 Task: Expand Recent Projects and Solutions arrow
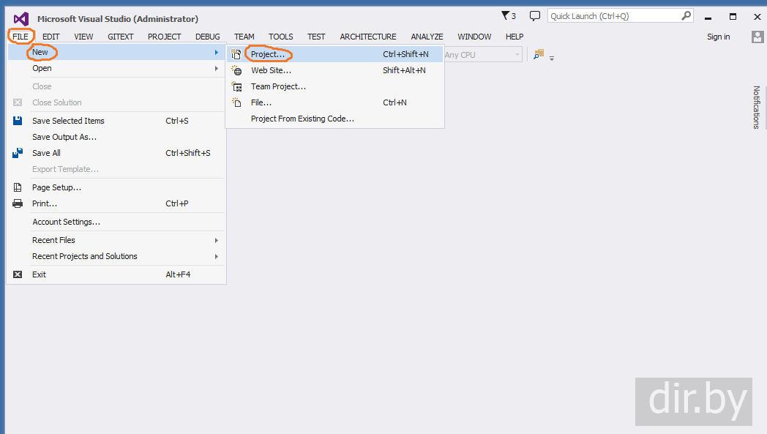(x=216, y=256)
